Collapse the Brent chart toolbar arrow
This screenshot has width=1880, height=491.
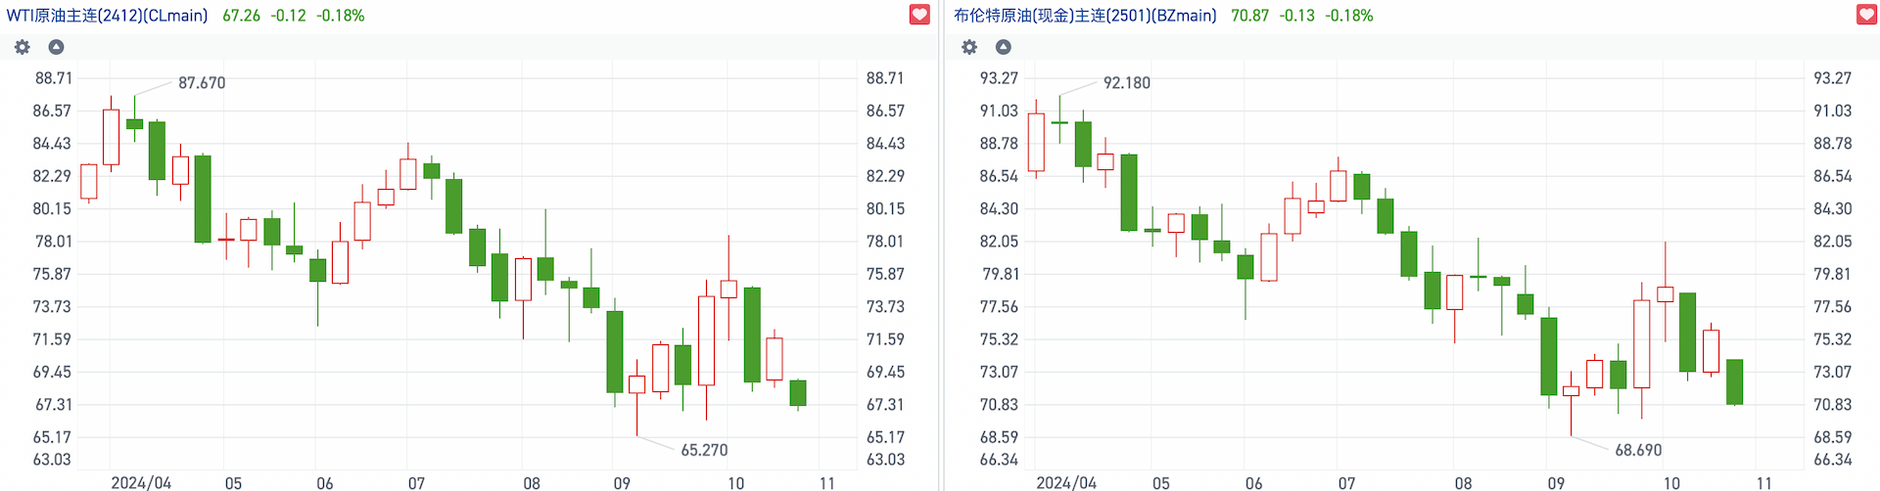(x=1004, y=47)
